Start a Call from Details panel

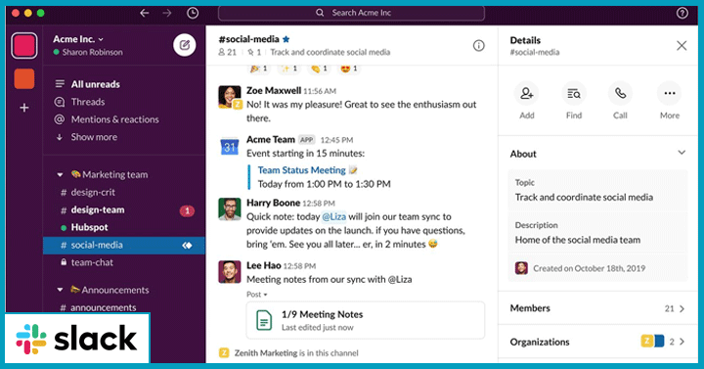point(620,94)
